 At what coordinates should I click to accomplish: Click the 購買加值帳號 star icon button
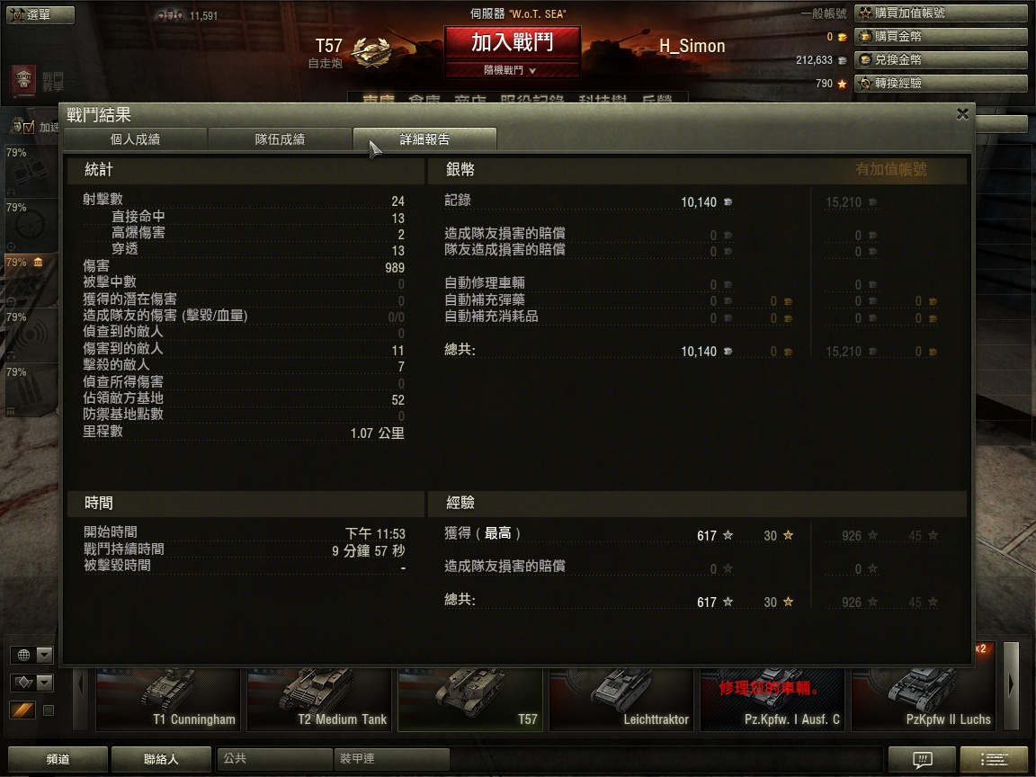coord(941,13)
